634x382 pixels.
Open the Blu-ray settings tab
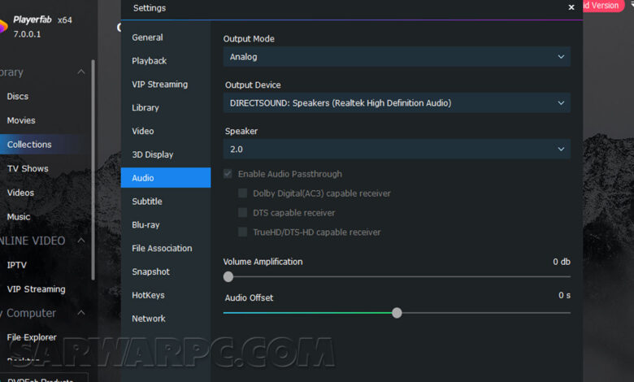(166, 225)
